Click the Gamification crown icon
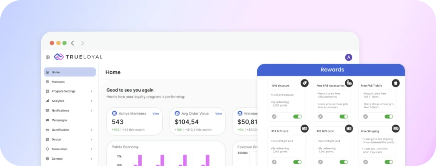The image size is (436, 166). tap(47, 129)
